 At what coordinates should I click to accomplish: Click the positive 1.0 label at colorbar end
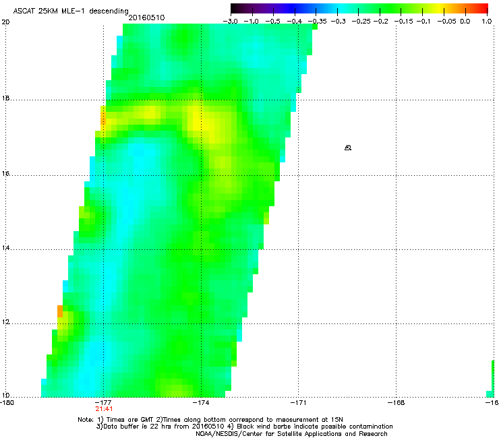tap(487, 22)
